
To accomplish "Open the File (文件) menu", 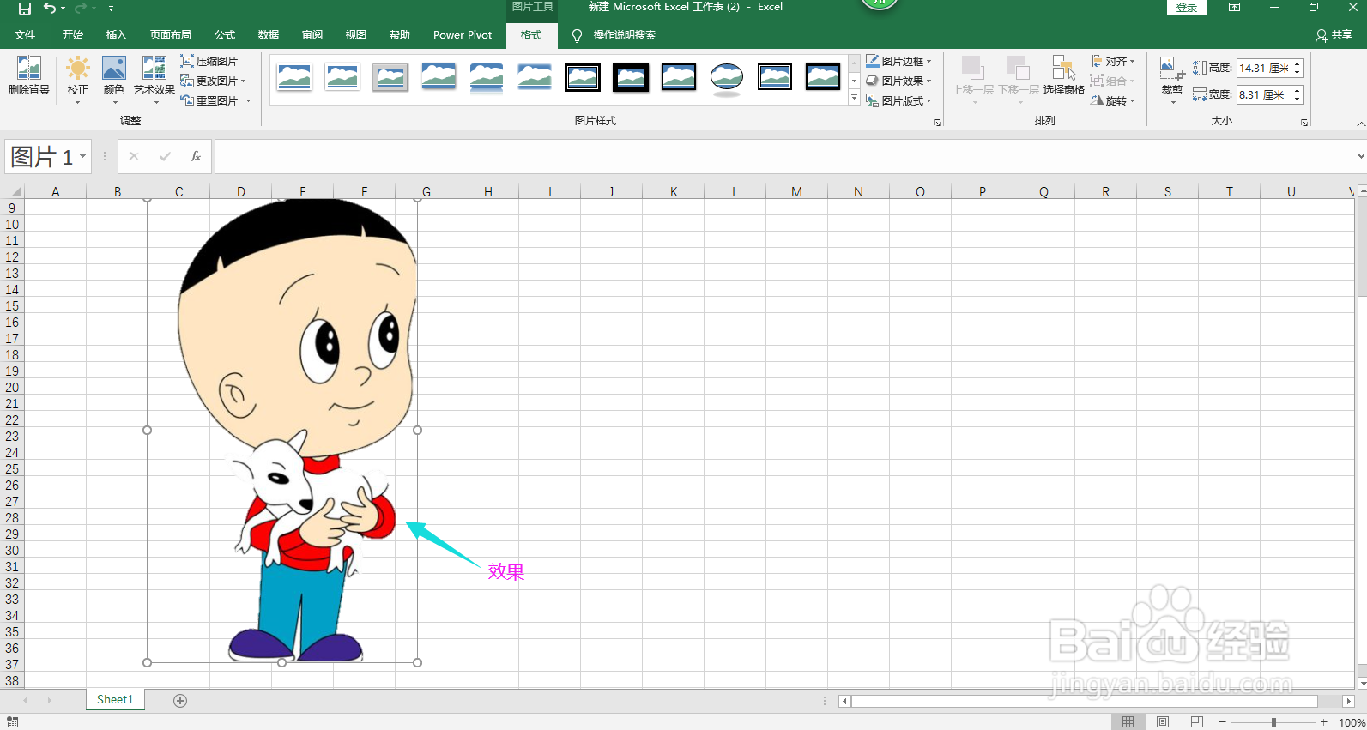I will pos(25,35).
